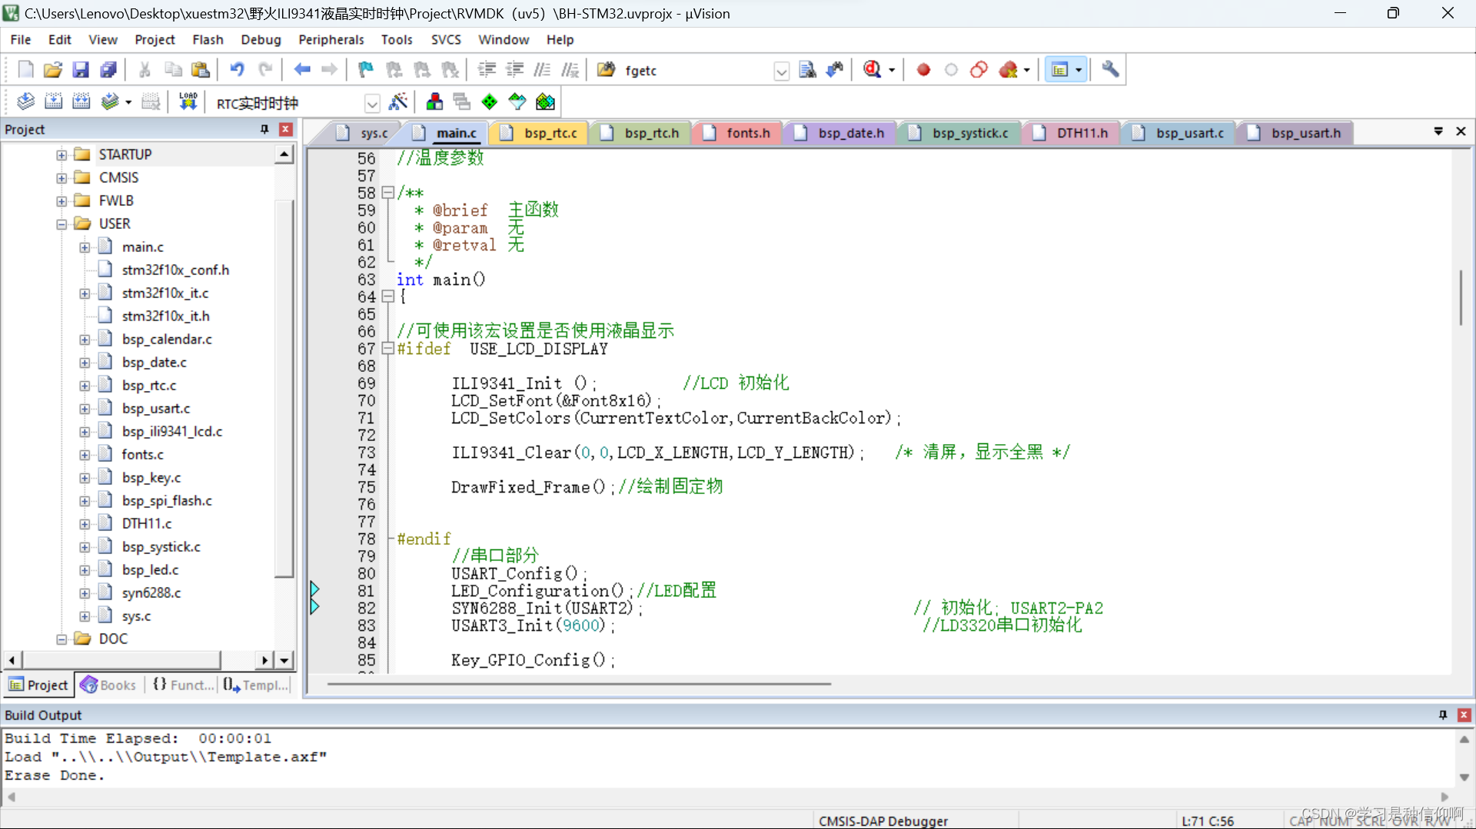Select syn6288.c in project tree
The height and width of the screenshot is (829, 1476).
[151, 593]
